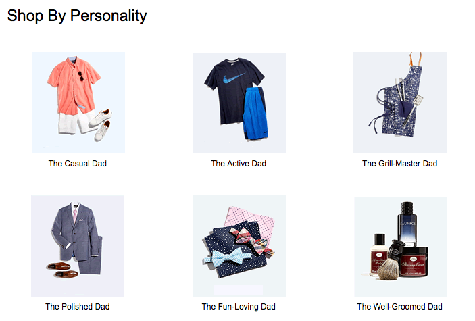Click the white sneakers pair
Image resolution: width=475 pixels, height=321 pixels.
point(100,125)
